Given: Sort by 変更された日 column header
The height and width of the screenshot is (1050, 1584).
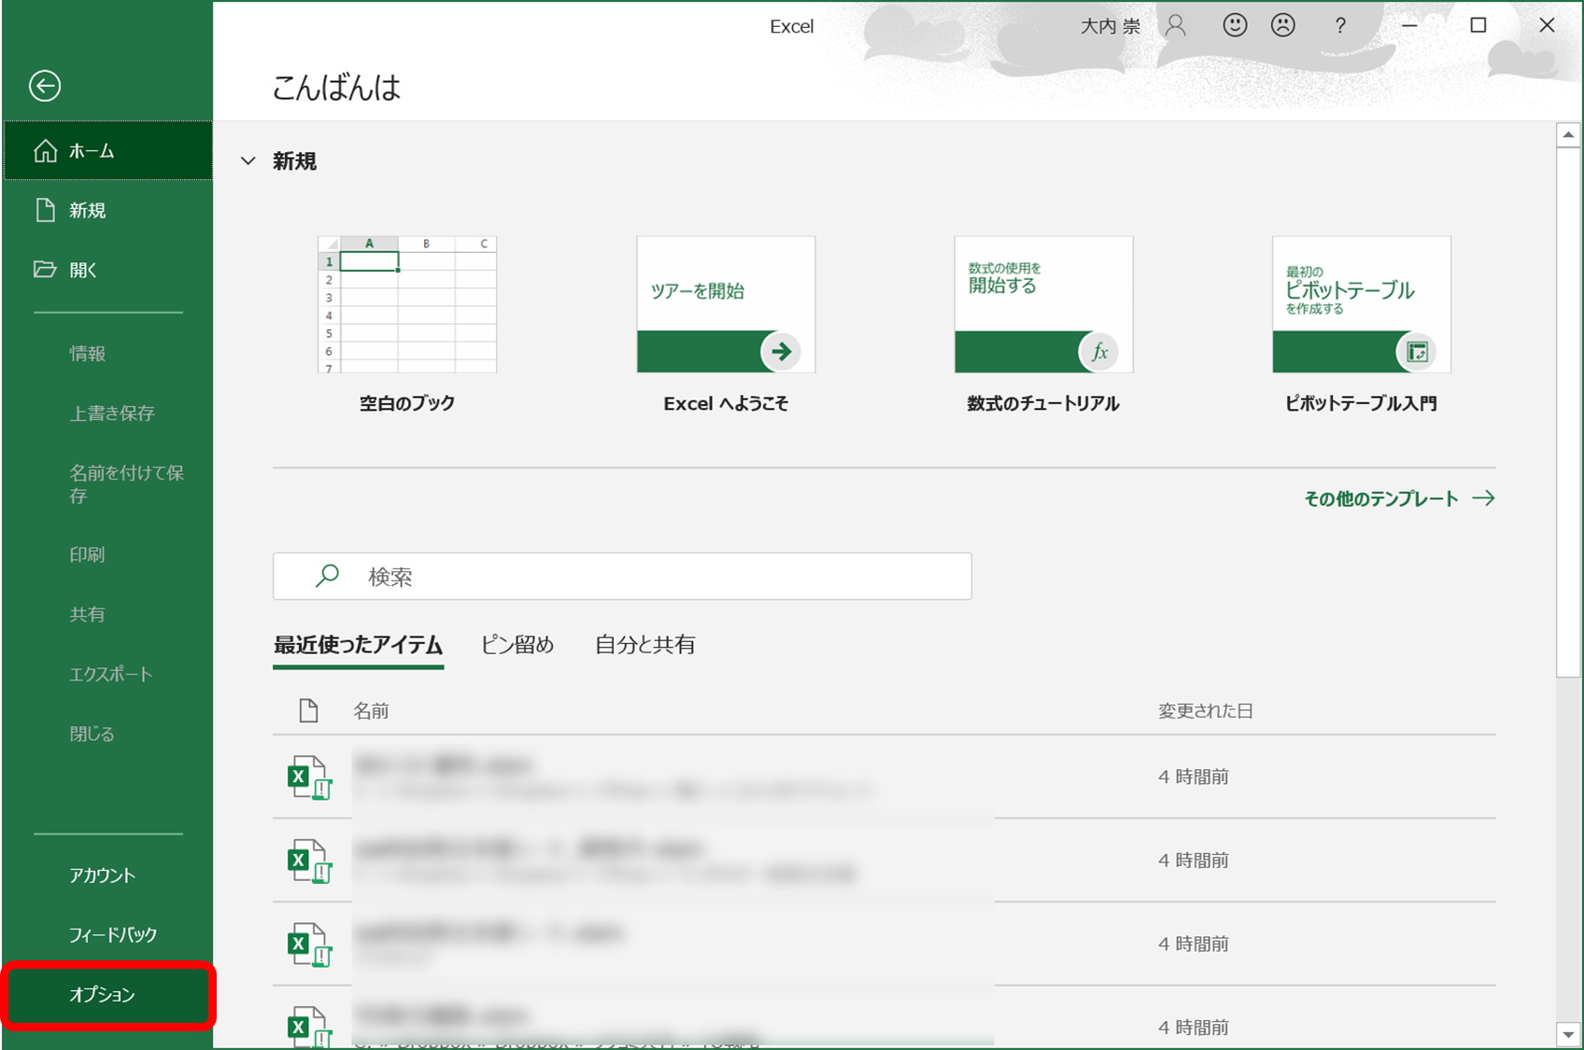Looking at the screenshot, I should pyautogui.click(x=1205, y=711).
